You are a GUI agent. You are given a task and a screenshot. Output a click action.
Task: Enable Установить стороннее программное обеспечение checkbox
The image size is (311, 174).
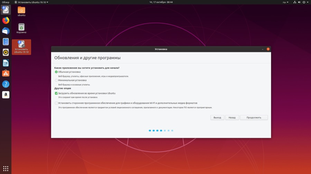(56, 103)
